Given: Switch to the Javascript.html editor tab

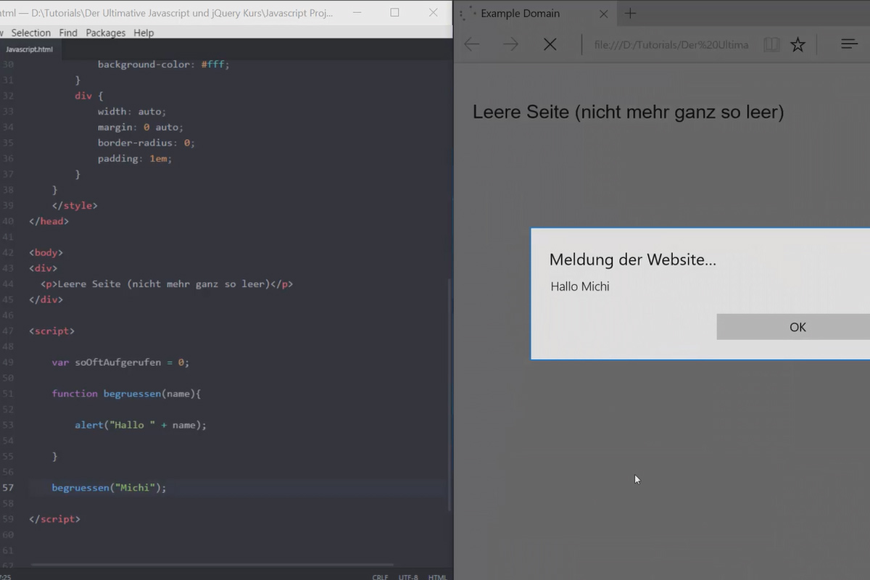Looking at the screenshot, I should (x=30, y=49).
